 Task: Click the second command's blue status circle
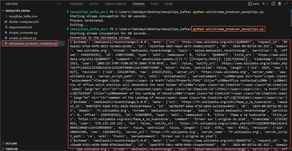[67, 29]
